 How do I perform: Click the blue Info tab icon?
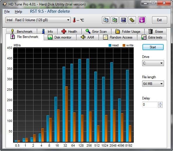point(43,31)
